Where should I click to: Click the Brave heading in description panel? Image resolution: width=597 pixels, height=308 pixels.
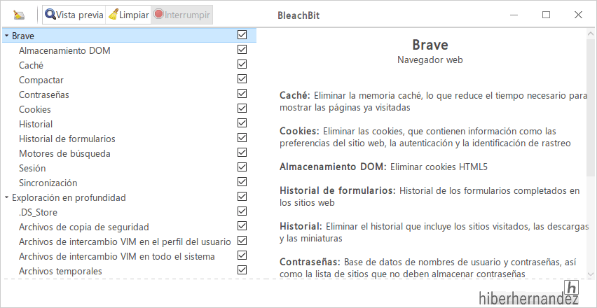(x=430, y=45)
